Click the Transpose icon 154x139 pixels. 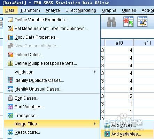coord(10,116)
